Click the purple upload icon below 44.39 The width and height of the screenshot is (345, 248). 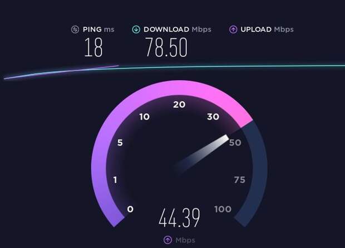point(168,240)
